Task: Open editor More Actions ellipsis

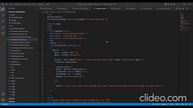Action: 190,8
